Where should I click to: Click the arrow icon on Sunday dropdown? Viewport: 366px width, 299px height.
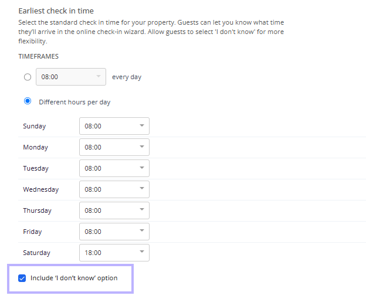tap(142, 125)
